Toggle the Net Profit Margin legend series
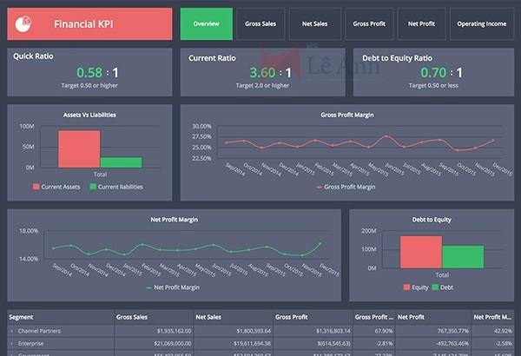The height and width of the screenshot is (356, 521). pyautogui.click(x=174, y=287)
